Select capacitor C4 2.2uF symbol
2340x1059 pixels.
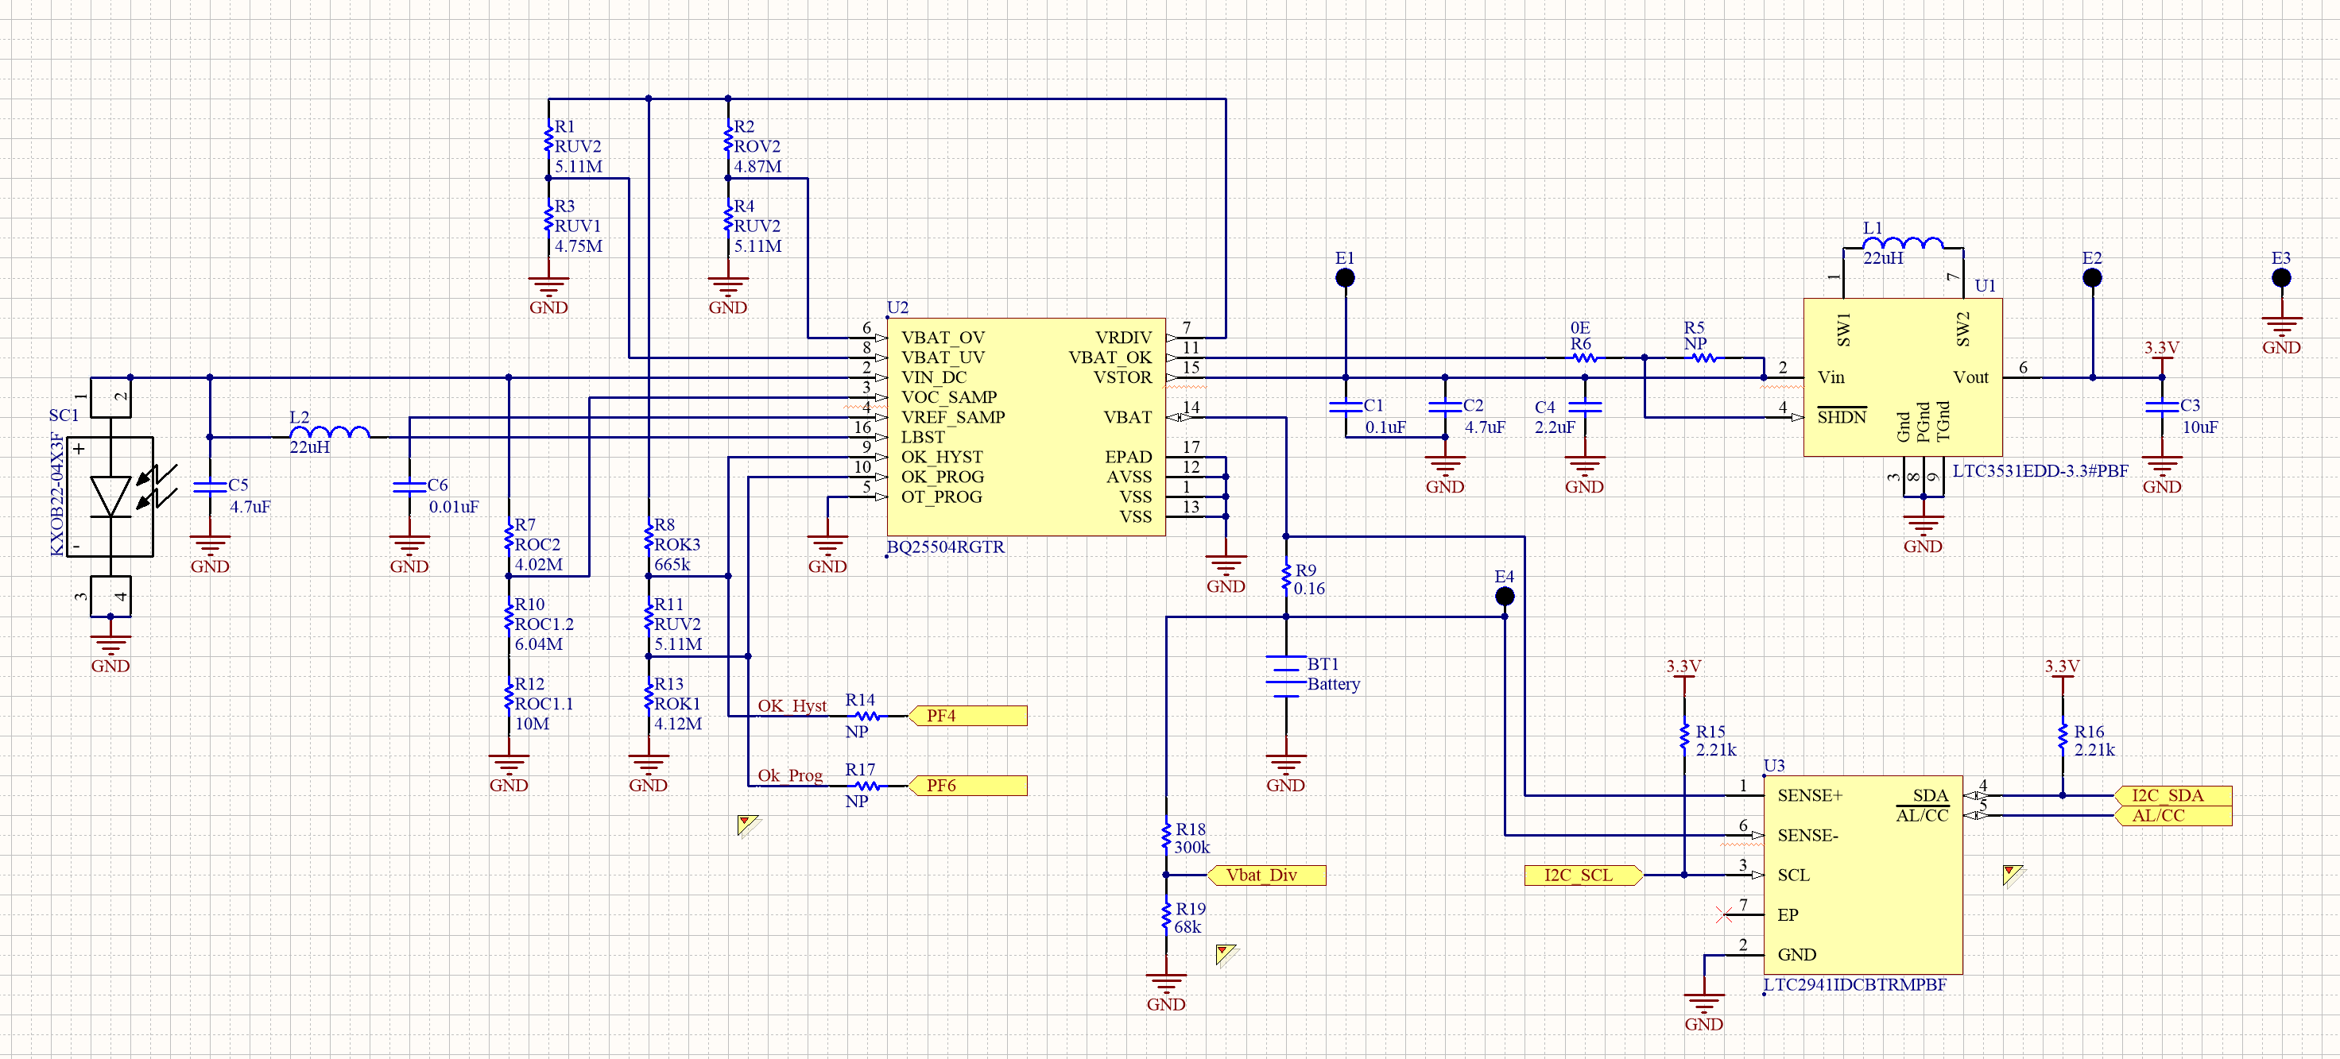pyautogui.click(x=1584, y=407)
